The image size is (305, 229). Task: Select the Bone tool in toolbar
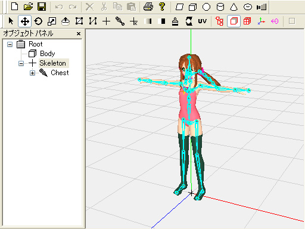click(x=120, y=21)
